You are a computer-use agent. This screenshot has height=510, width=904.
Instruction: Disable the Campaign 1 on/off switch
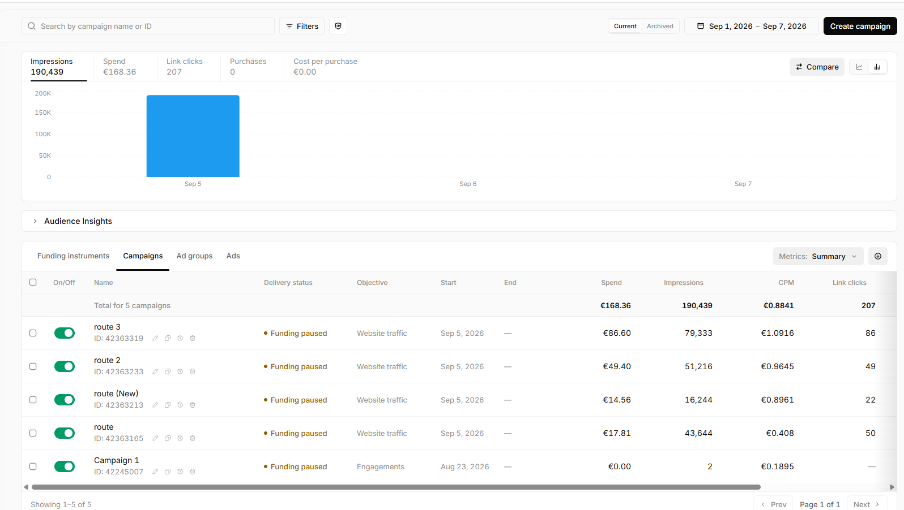[x=65, y=466]
